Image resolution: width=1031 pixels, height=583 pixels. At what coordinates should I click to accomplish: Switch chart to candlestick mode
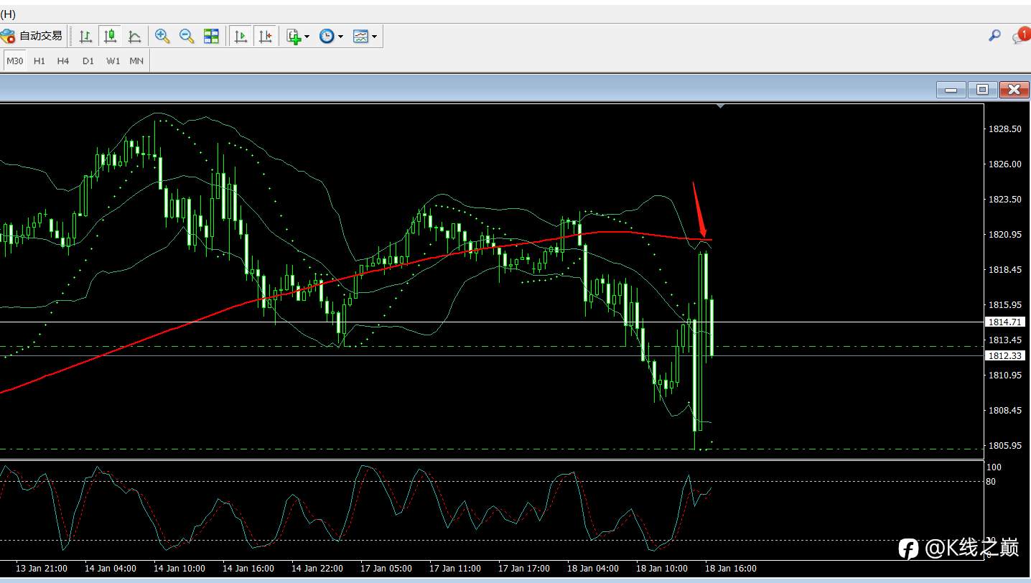point(110,36)
